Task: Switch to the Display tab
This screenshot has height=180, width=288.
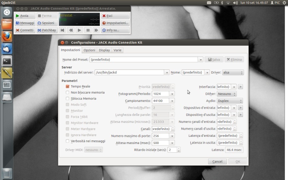Action: (x=104, y=50)
